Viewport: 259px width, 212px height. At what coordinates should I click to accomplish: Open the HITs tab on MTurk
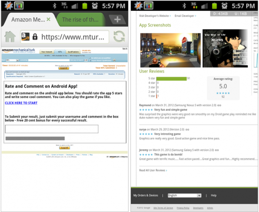(x=60, y=52)
